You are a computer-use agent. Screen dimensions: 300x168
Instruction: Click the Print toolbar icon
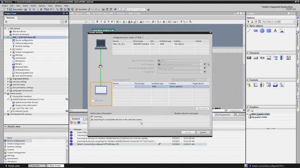coord(25,9)
